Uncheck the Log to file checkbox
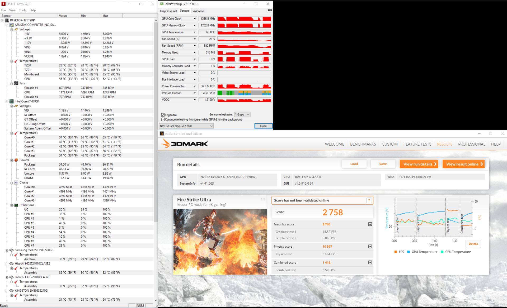The height and width of the screenshot is (308, 507). click(163, 115)
